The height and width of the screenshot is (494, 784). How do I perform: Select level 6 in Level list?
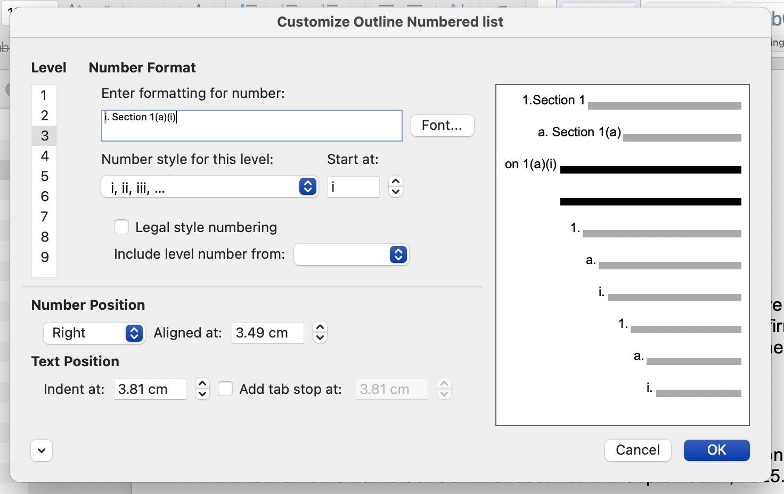click(44, 196)
